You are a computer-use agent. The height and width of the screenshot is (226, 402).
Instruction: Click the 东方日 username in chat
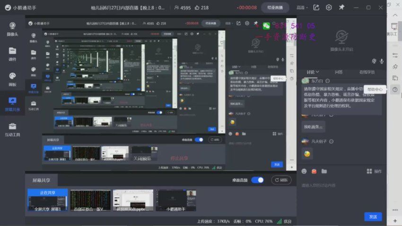[x=317, y=81]
